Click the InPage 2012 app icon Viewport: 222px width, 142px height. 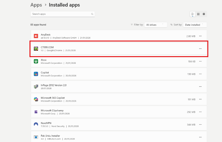pyautogui.click(x=36, y=86)
